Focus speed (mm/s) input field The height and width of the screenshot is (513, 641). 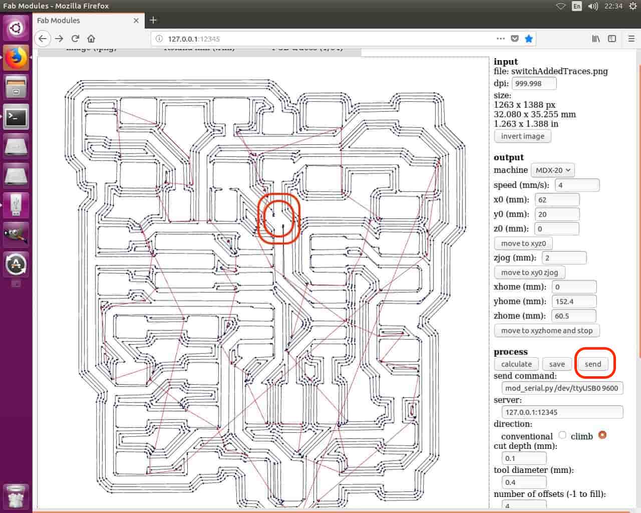tap(577, 185)
